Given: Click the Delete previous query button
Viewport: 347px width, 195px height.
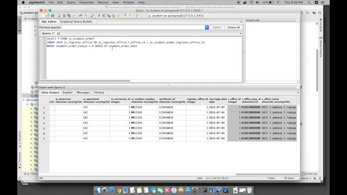Looking at the screenshot, I should (x=217, y=28).
